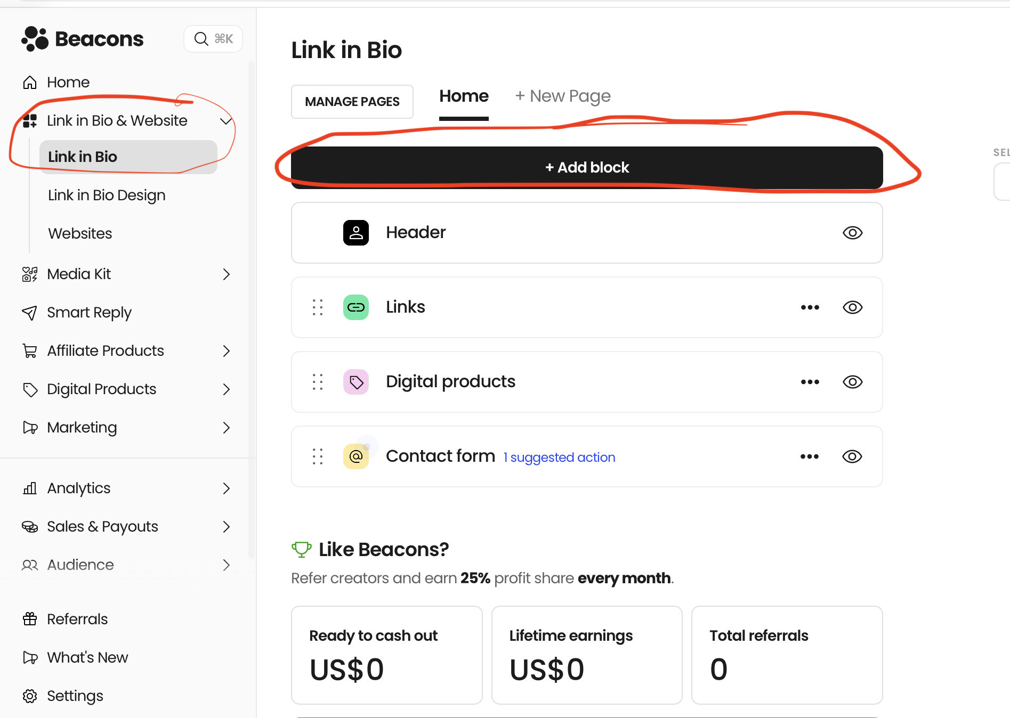Open the Contact form block three-dot menu
Image resolution: width=1010 pixels, height=718 pixels.
[810, 456]
